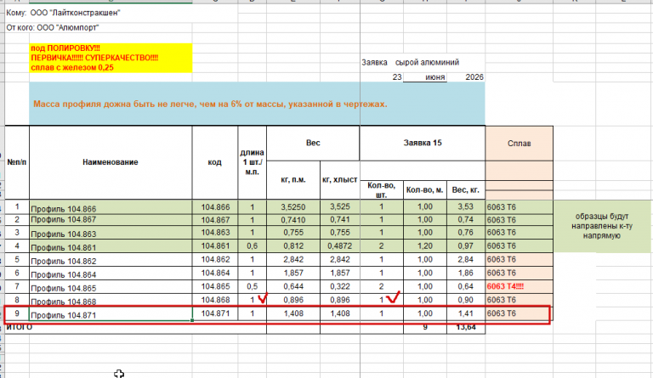
Task: Click the code cell '104.866'
Action: (x=215, y=207)
